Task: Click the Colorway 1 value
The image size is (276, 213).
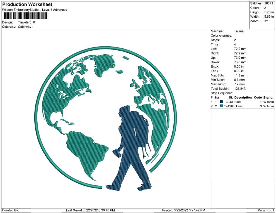Action: [26, 27]
